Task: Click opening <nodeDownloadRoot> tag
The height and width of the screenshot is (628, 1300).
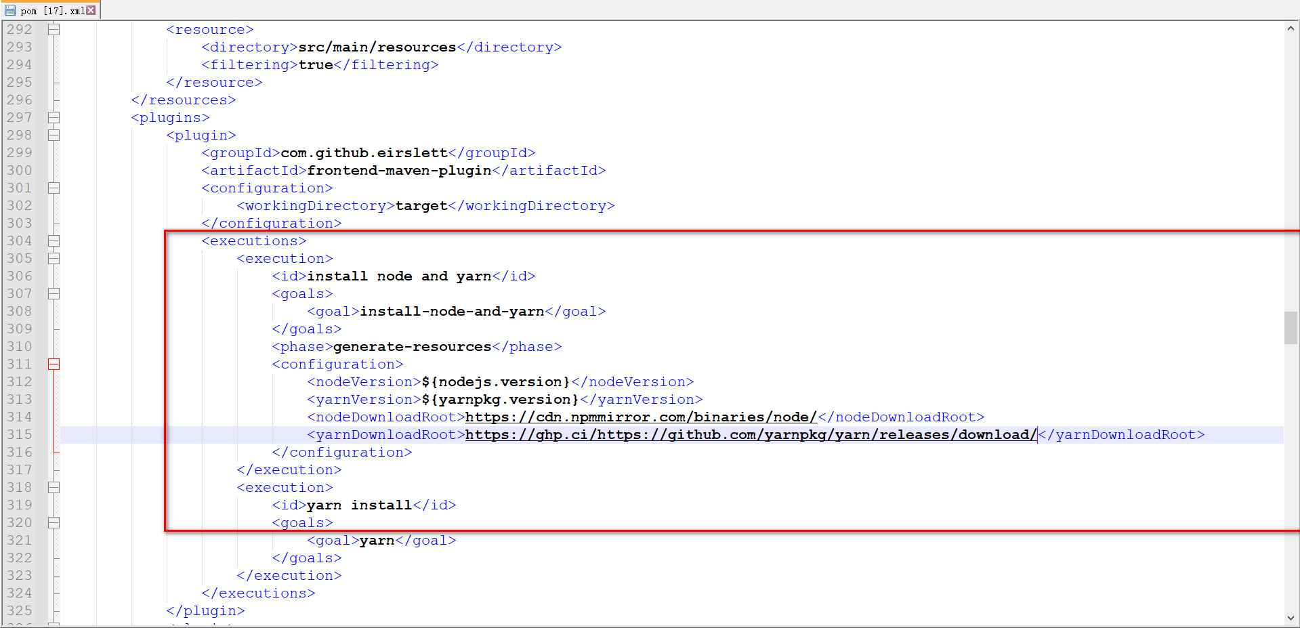Action: (x=386, y=417)
